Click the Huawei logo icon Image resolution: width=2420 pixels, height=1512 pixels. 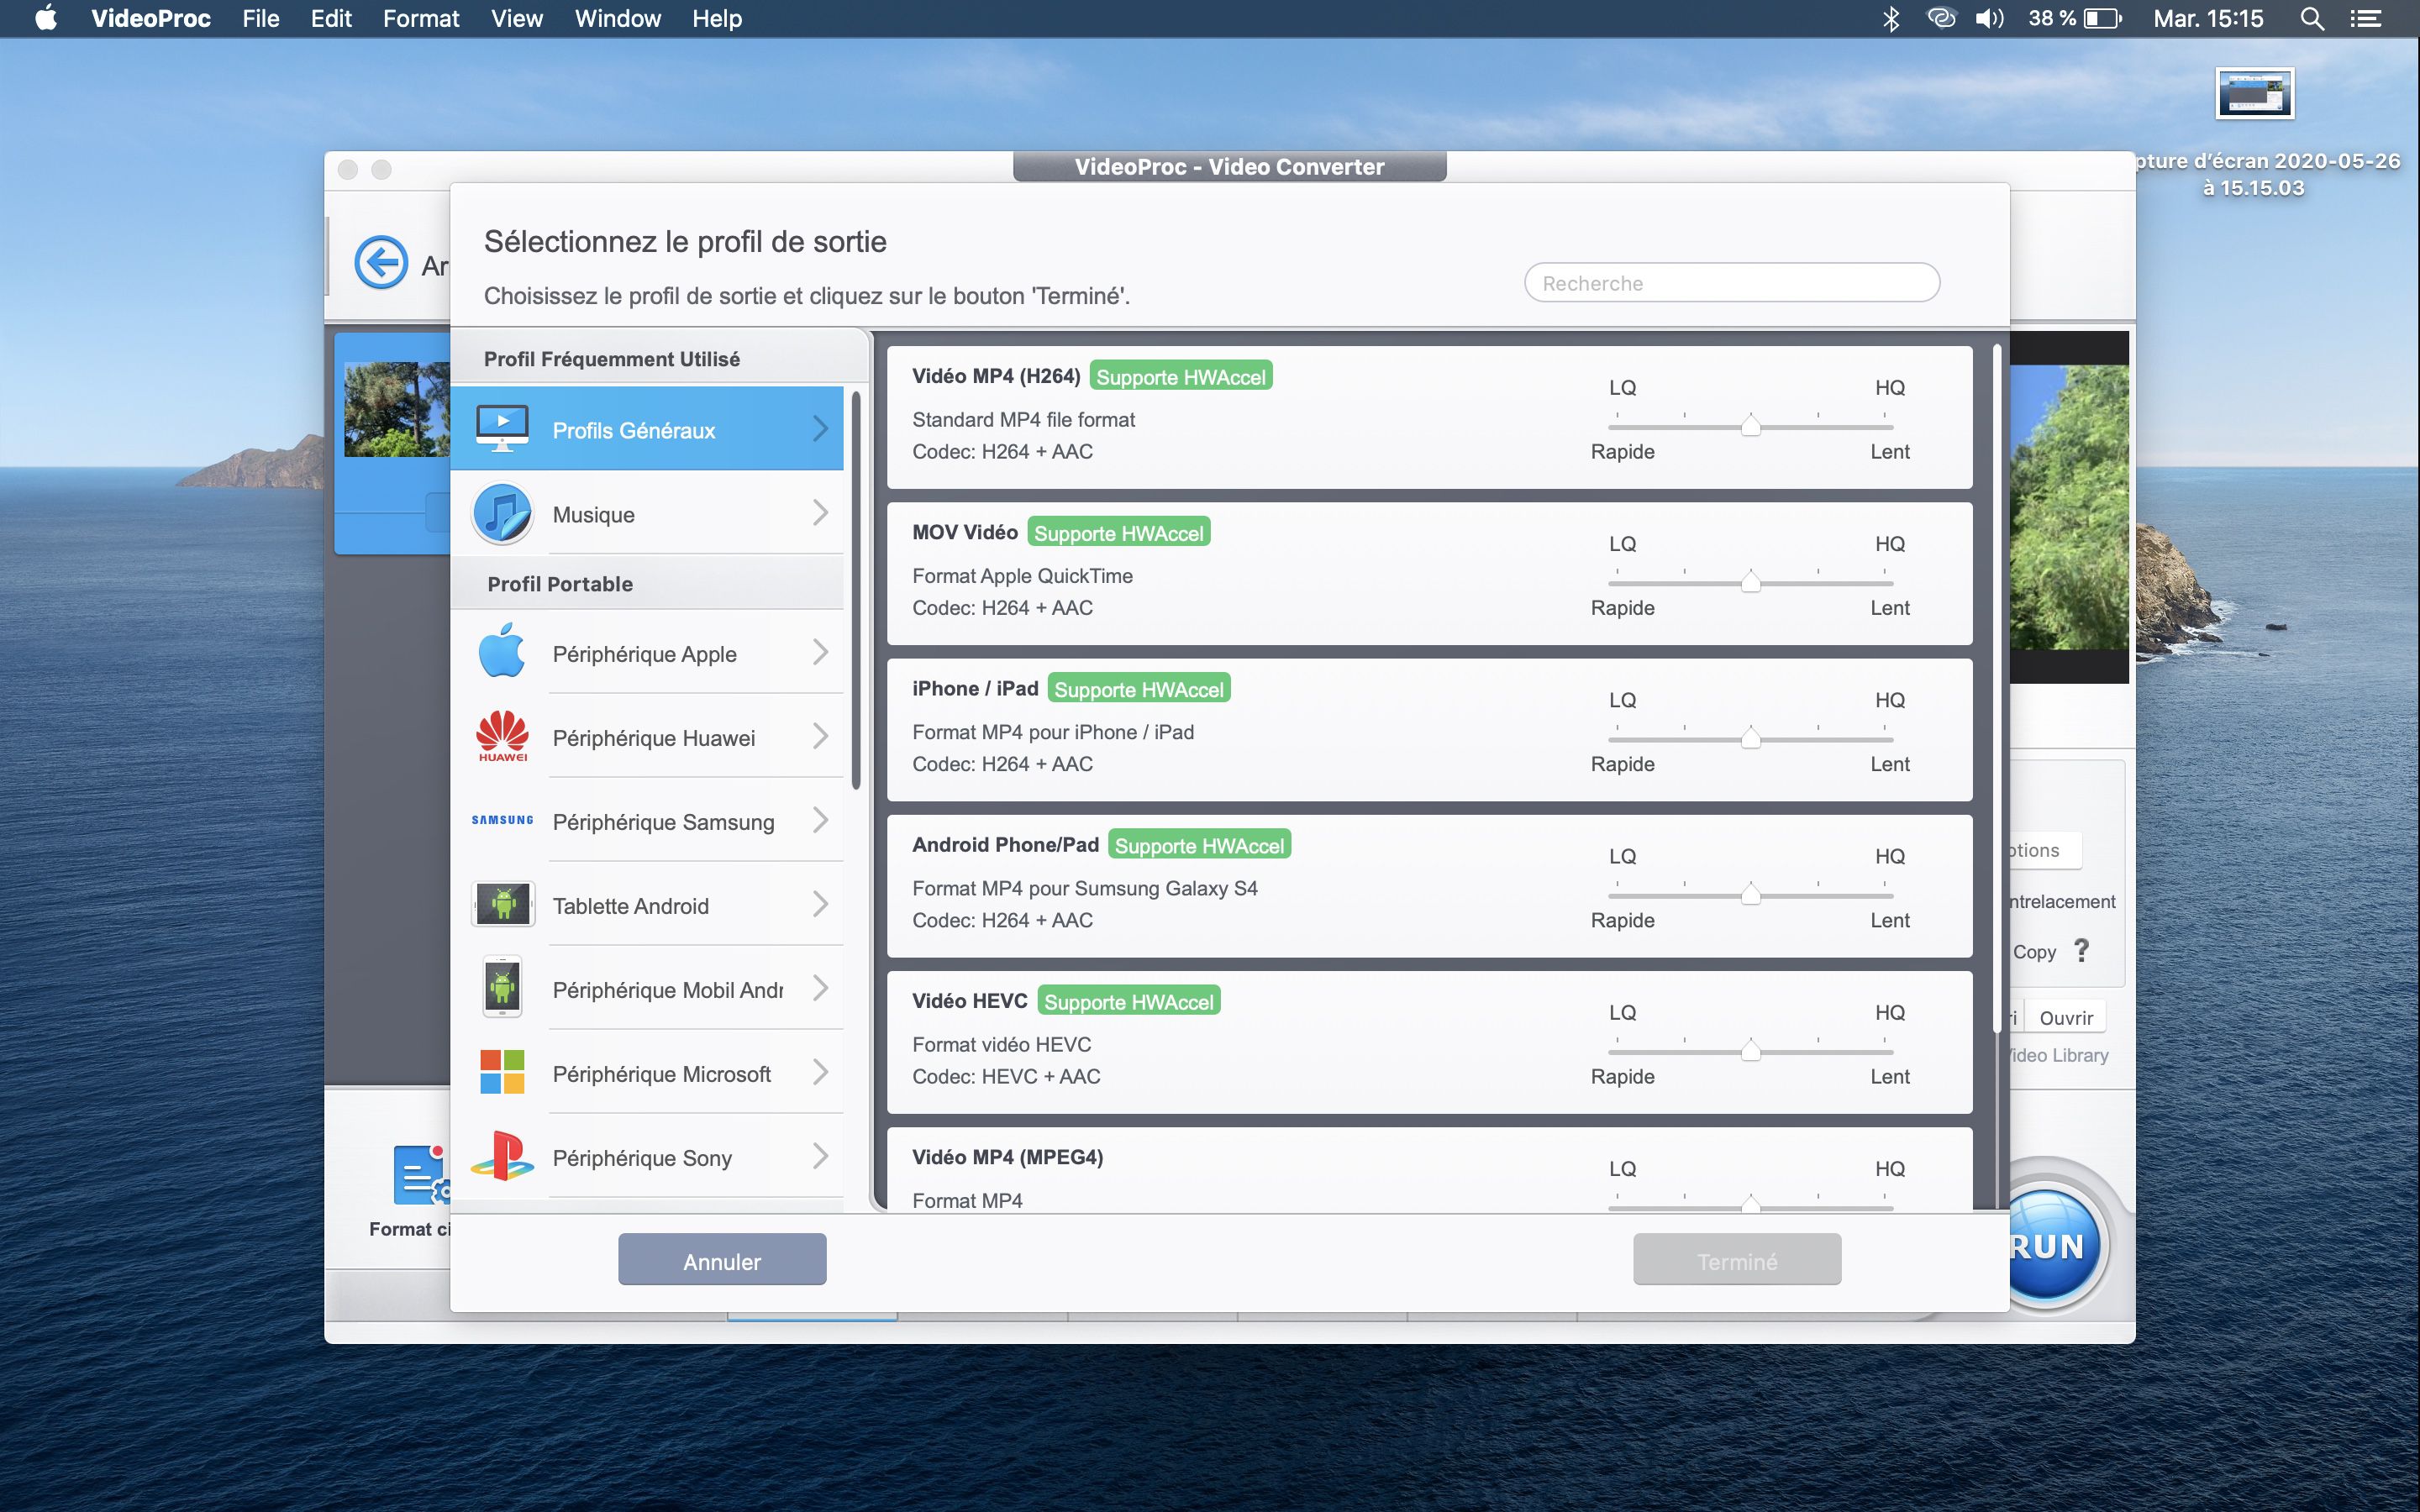pyautogui.click(x=502, y=737)
